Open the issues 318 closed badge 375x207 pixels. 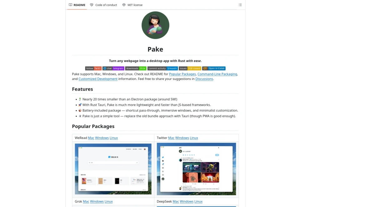pos(190,68)
